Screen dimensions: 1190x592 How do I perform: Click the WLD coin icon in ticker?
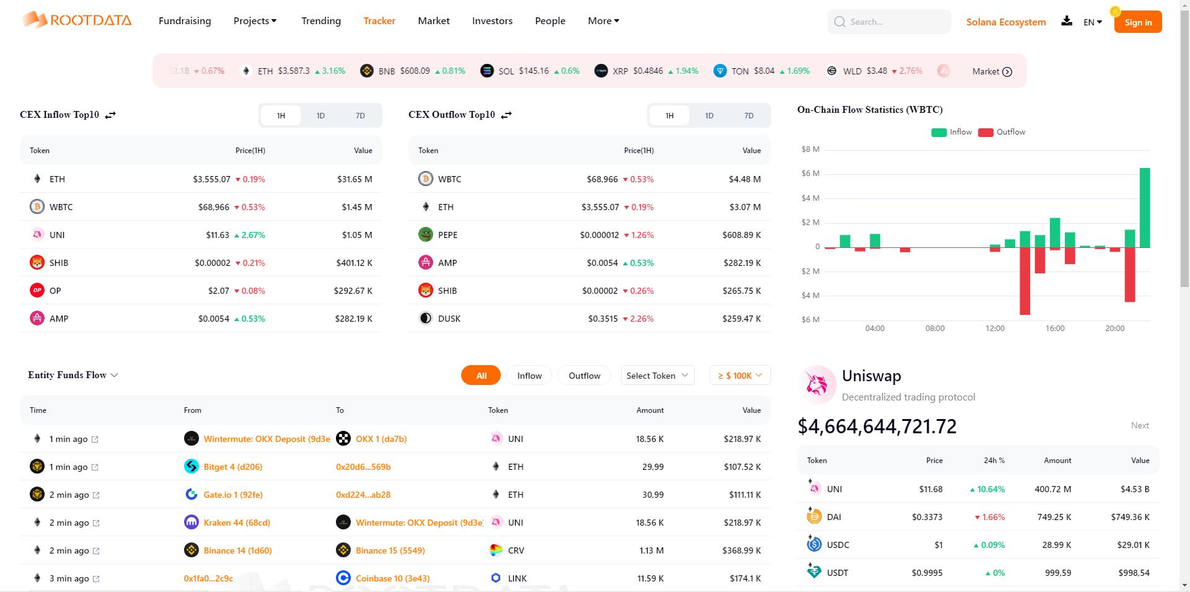pyautogui.click(x=832, y=71)
